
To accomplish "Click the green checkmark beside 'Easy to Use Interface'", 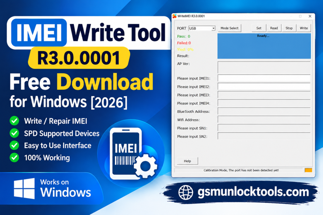I will (x=15, y=145).
